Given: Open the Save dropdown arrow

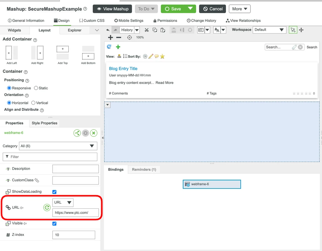Looking at the screenshot, I should (x=190, y=9).
